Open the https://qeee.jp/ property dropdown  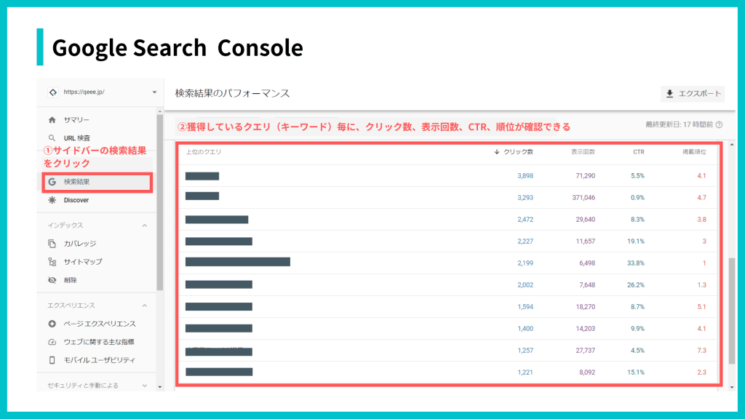point(154,92)
